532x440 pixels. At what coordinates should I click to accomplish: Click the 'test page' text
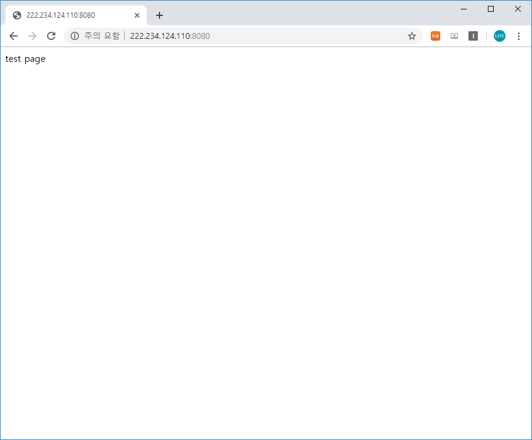coord(25,59)
